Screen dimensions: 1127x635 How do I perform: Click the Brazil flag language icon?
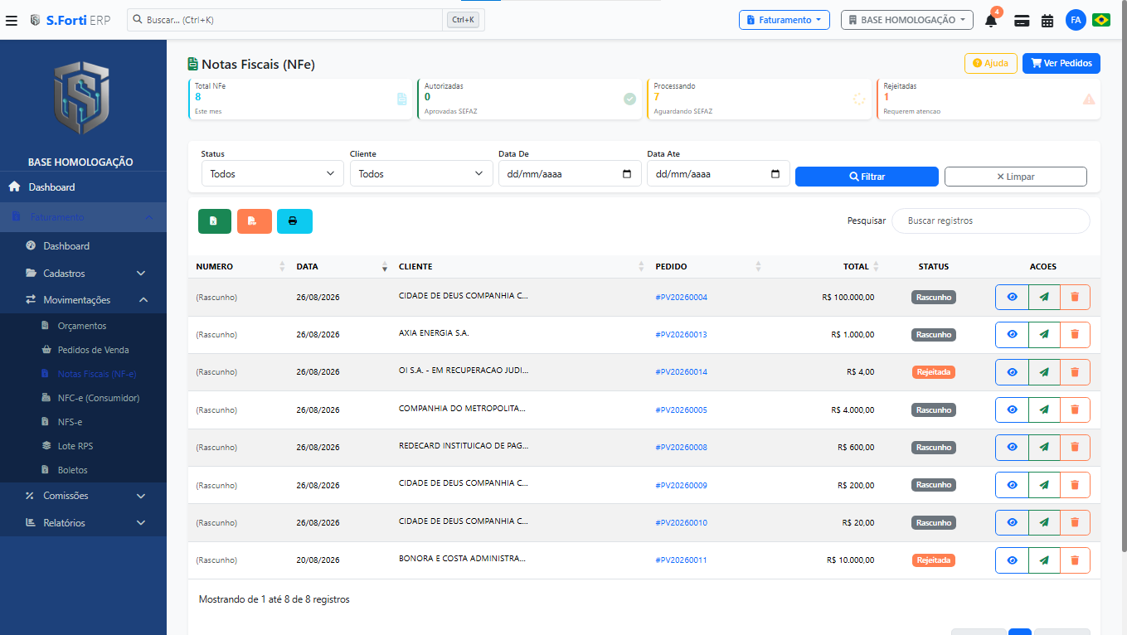click(1101, 20)
